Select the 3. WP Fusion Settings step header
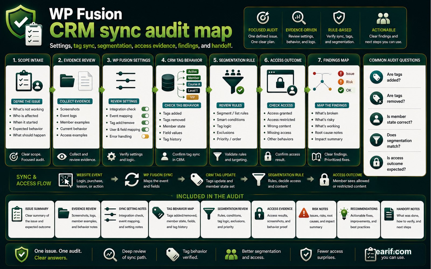The image size is (431, 269). pos(128,60)
